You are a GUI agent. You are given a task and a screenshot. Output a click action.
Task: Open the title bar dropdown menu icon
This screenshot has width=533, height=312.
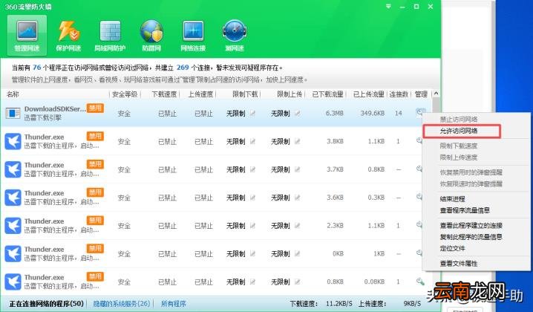388,7
